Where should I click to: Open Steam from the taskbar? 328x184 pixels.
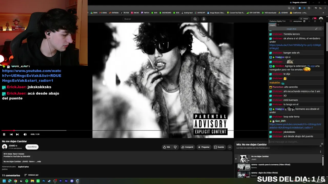pyautogui.click(x=49, y=181)
